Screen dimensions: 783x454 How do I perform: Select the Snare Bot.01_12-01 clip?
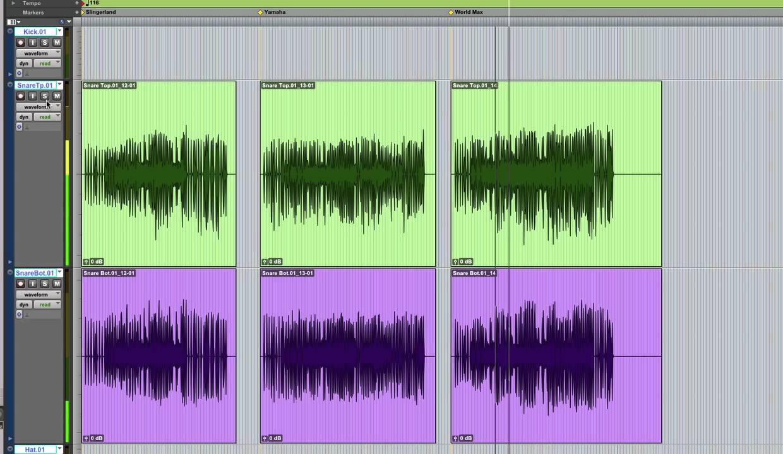click(x=158, y=356)
